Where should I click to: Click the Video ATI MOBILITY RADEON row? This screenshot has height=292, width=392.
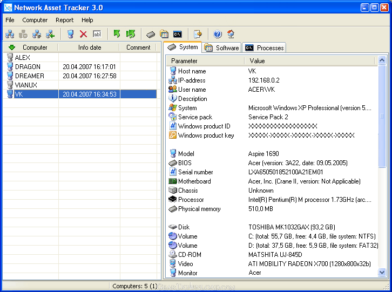click(273, 264)
